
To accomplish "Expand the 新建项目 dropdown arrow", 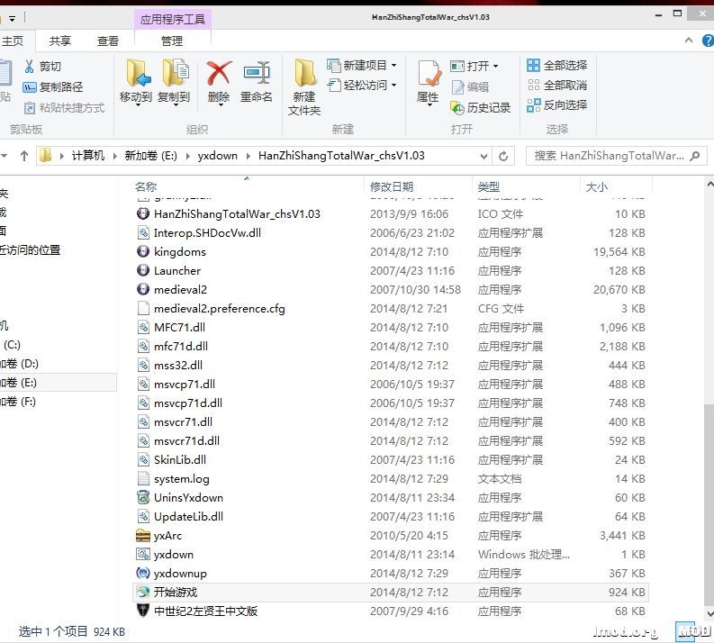I will [393, 66].
